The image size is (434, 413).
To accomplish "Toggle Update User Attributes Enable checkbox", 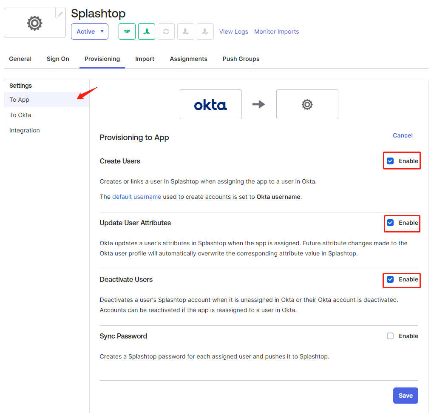I will pyautogui.click(x=390, y=223).
